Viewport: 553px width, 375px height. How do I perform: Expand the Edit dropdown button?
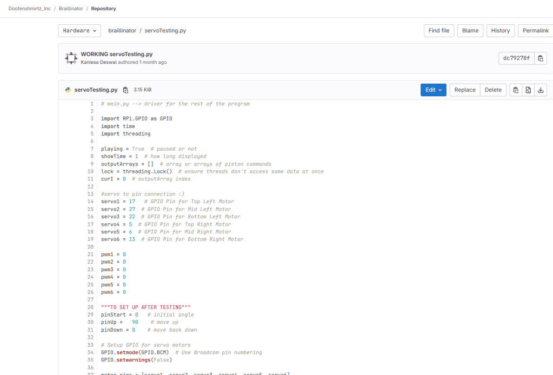(x=433, y=90)
